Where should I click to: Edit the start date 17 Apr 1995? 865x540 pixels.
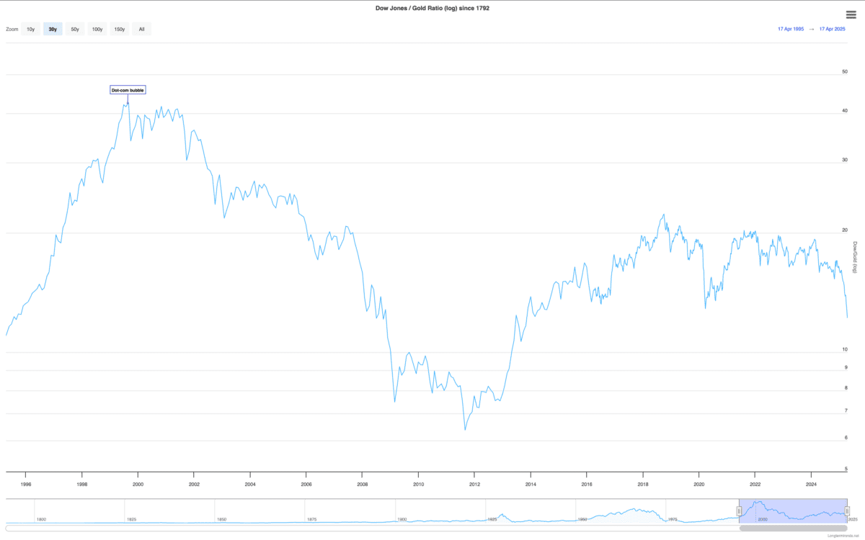(x=790, y=29)
